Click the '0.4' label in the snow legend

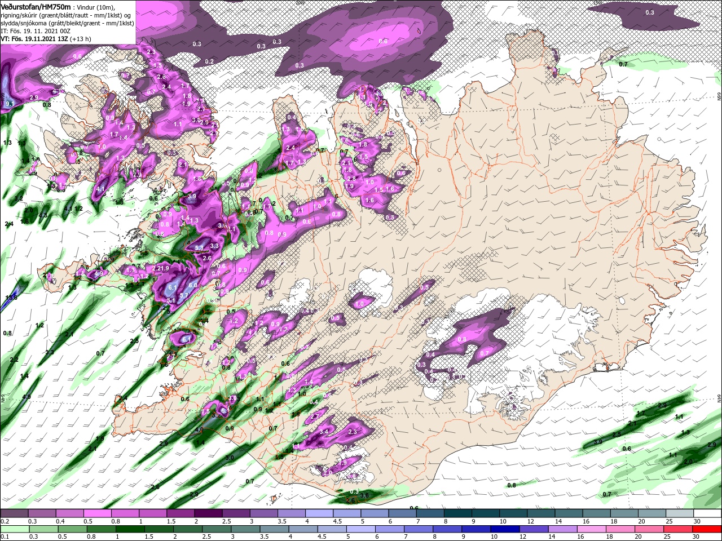coord(60,521)
